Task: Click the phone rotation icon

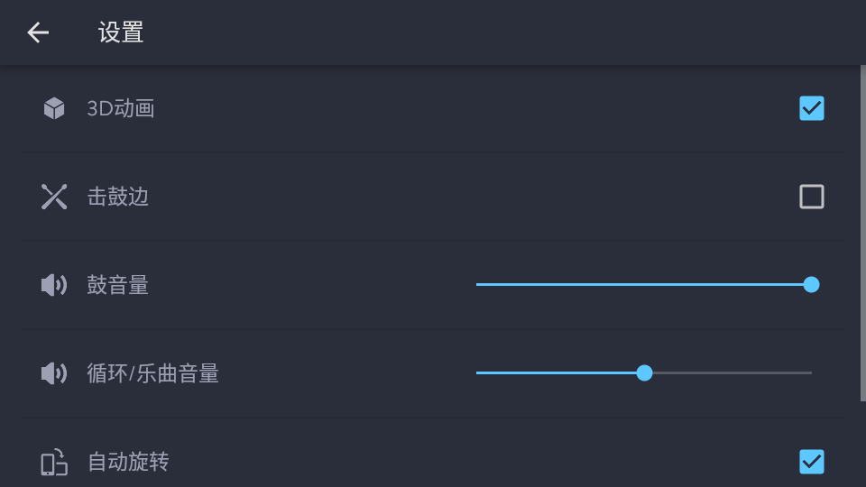Action: [x=54, y=463]
